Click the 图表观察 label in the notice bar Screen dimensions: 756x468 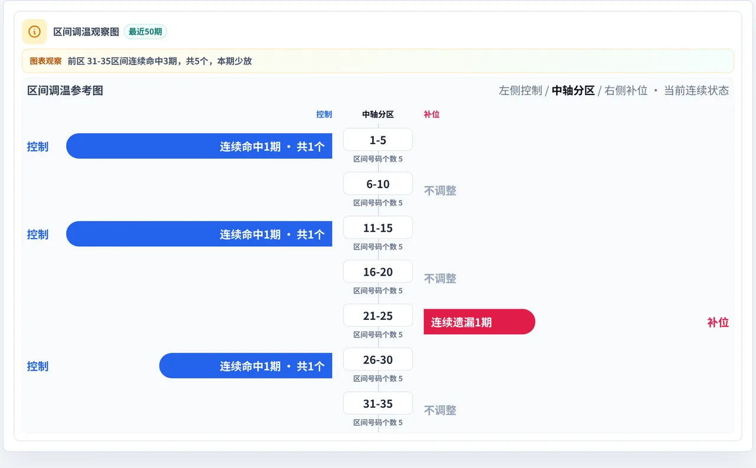pos(45,61)
